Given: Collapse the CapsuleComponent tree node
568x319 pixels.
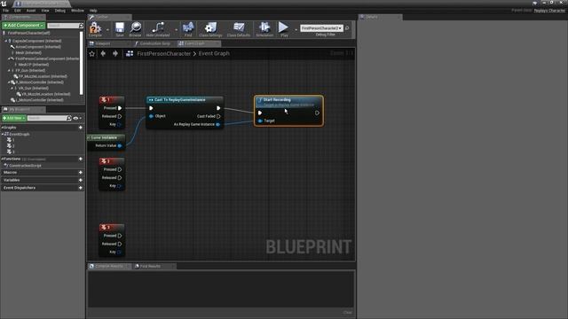Looking at the screenshot, I should [x=6, y=41].
